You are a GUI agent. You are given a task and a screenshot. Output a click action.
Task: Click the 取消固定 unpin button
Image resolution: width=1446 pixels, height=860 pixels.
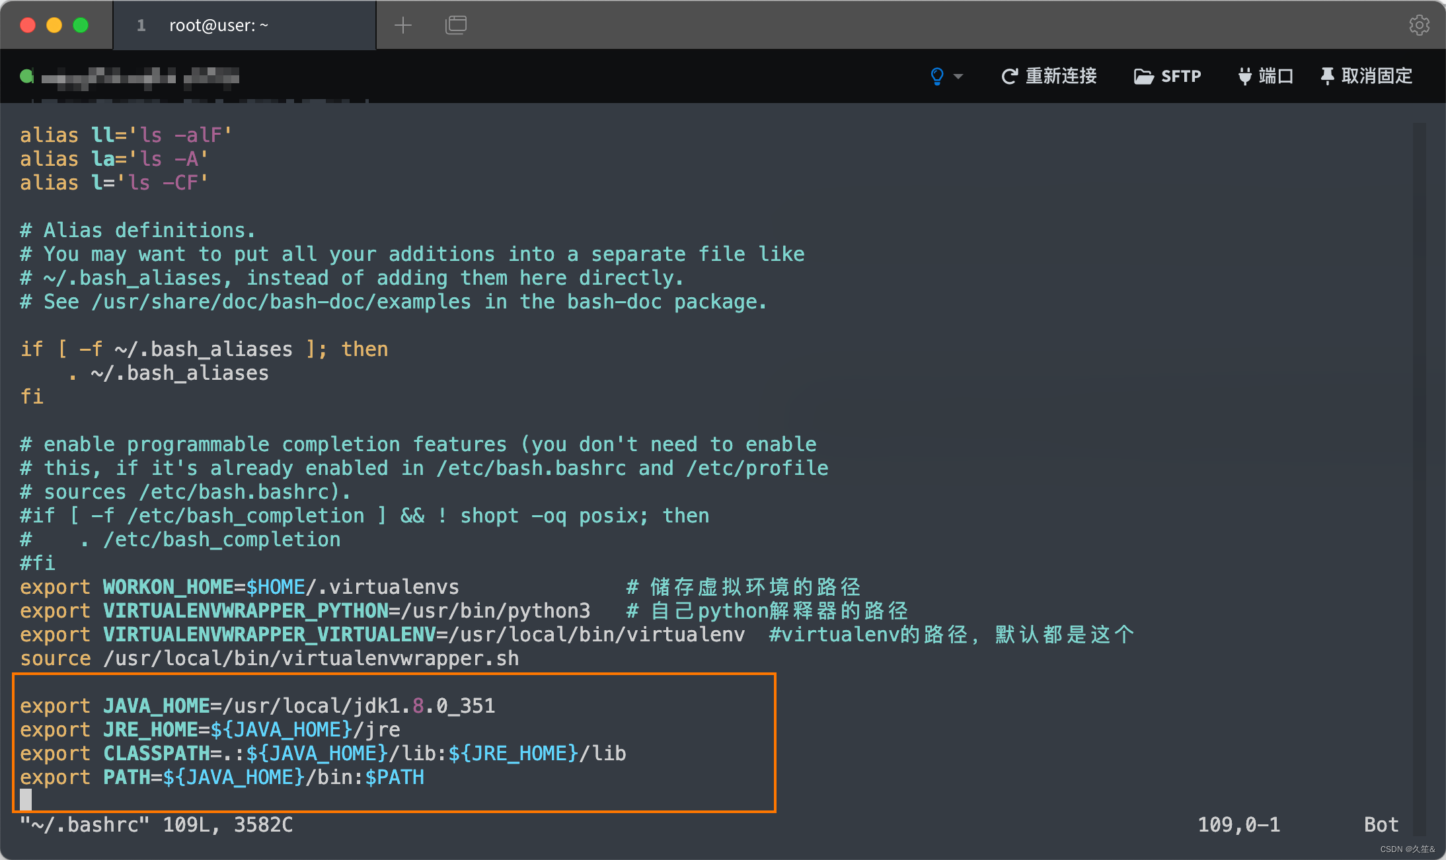(x=1366, y=76)
